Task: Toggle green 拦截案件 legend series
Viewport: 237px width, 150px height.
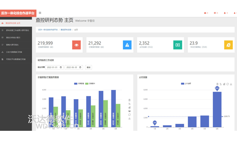Action: (x=90, y=83)
